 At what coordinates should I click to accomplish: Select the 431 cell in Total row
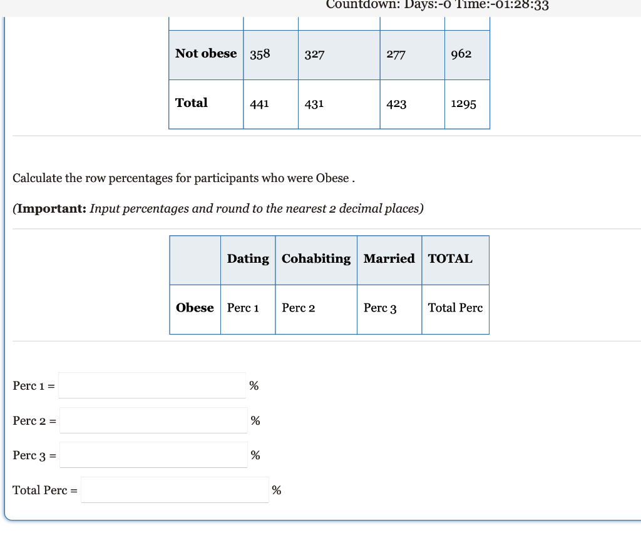coord(339,104)
